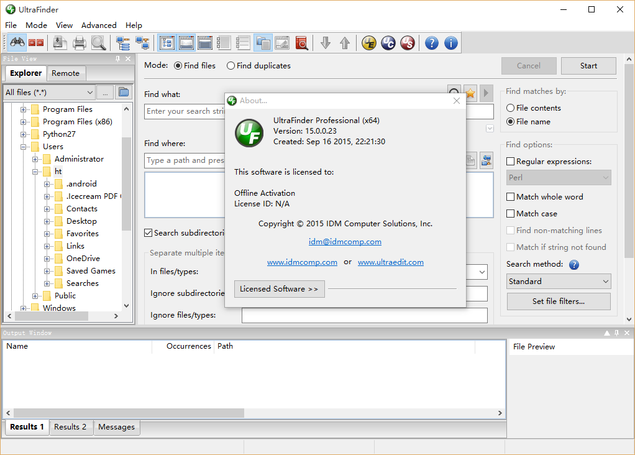
Task: Launch UltraCompare via the UC toolbar icon
Action: [x=388, y=43]
